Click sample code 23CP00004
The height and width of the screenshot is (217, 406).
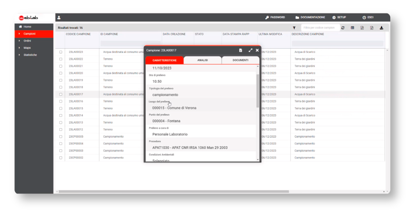pyautogui.click(x=76, y=143)
